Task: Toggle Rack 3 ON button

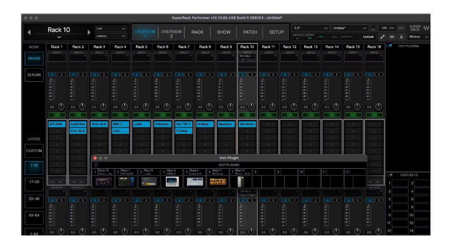Action: pos(99,115)
